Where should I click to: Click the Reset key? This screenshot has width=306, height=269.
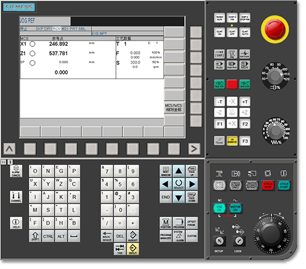[x=219, y=141]
